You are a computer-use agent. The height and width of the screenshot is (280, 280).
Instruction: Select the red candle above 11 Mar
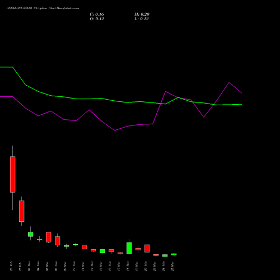tap(85, 247)
